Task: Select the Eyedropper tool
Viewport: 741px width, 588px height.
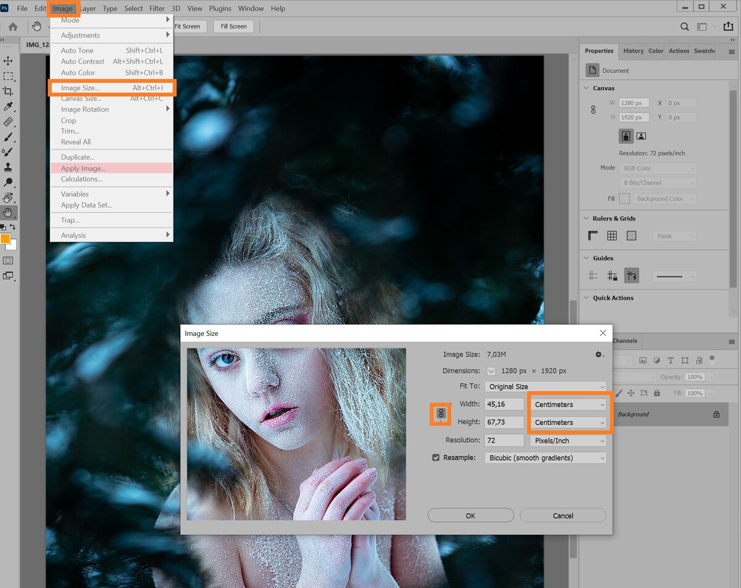Action: 9,106
